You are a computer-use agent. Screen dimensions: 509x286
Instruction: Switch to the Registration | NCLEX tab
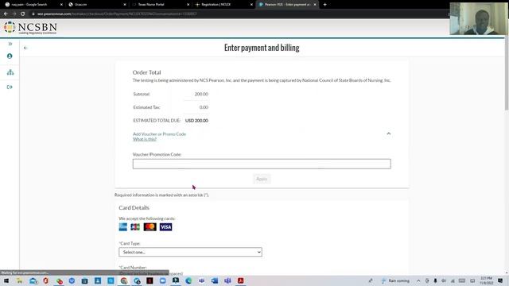click(223, 5)
